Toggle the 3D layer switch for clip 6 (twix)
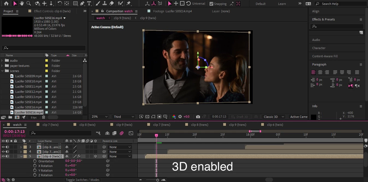The width and height of the screenshot is (368, 182). coord(95,156)
